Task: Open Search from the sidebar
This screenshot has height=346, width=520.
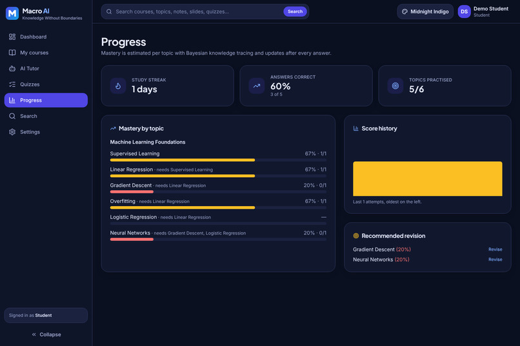Action: pyautogui.click(x=46, y=116)
